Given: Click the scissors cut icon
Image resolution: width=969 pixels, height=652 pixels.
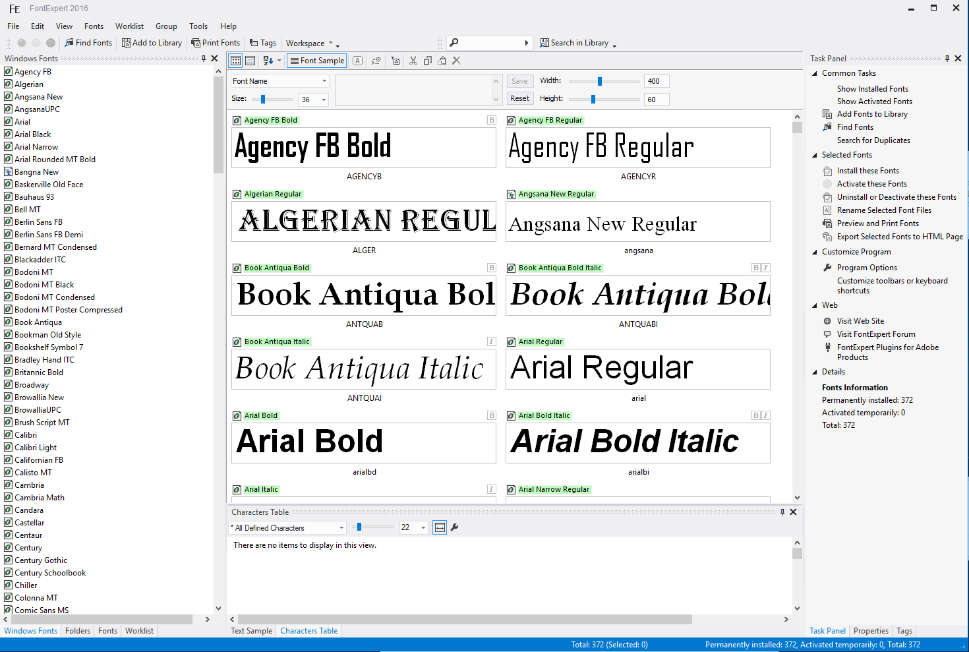Looking at the screenshot, I should click(x=413, y=61).
